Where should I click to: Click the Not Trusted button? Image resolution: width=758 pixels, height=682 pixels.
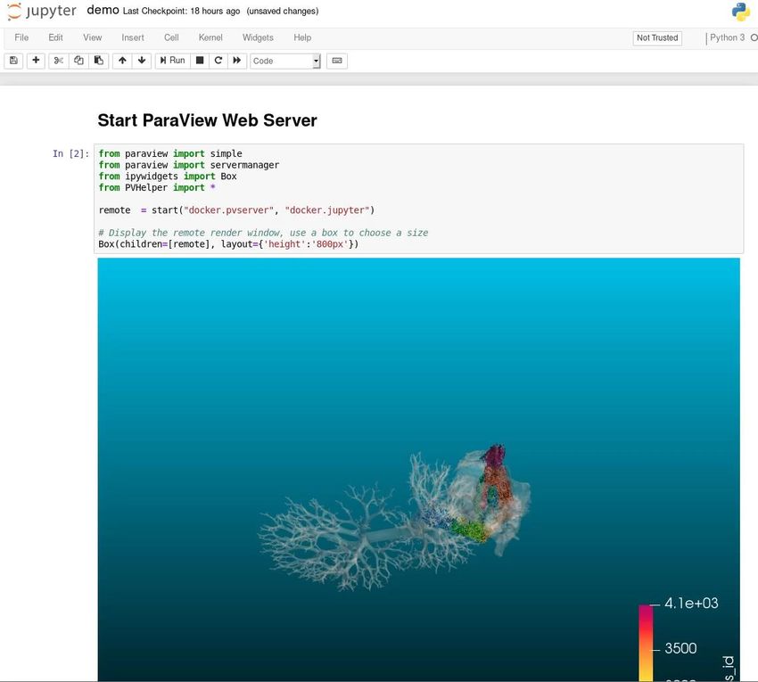tap(657, 37)
